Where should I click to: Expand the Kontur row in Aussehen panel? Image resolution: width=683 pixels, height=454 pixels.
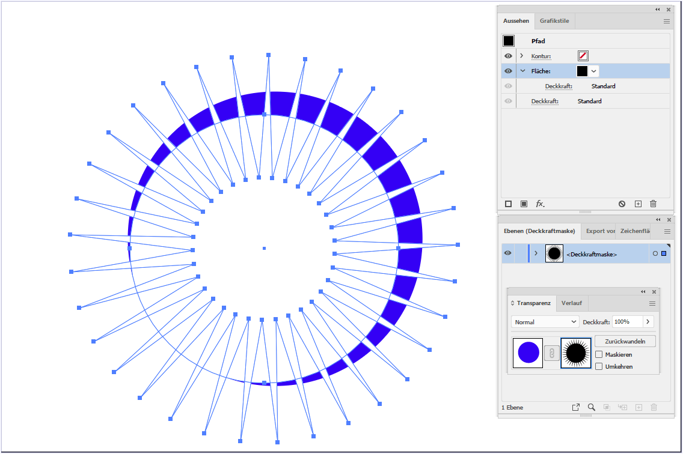click(521, 56)
